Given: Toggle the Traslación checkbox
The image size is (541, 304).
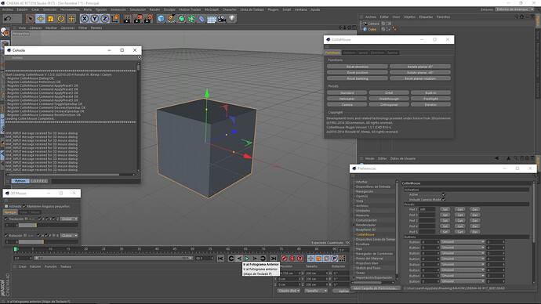Looking at the screenshot, I should coord(6,219).
